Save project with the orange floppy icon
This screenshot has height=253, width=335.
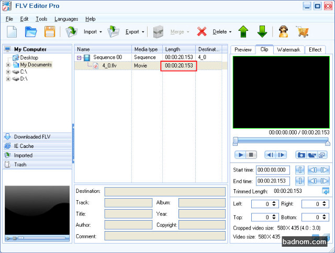tap(50, 32)
